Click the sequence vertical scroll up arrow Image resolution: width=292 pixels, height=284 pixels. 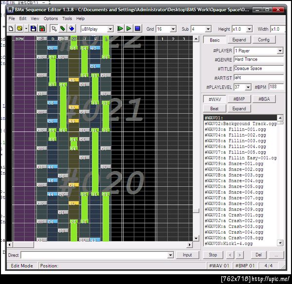click(x=196, y=39)
